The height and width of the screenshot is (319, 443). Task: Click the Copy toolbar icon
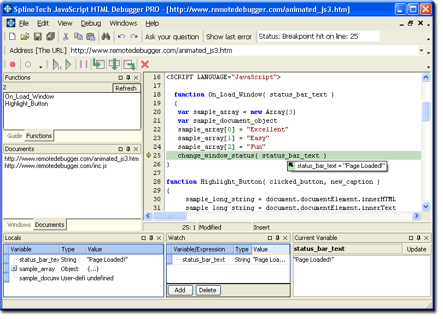pos(78,37)
